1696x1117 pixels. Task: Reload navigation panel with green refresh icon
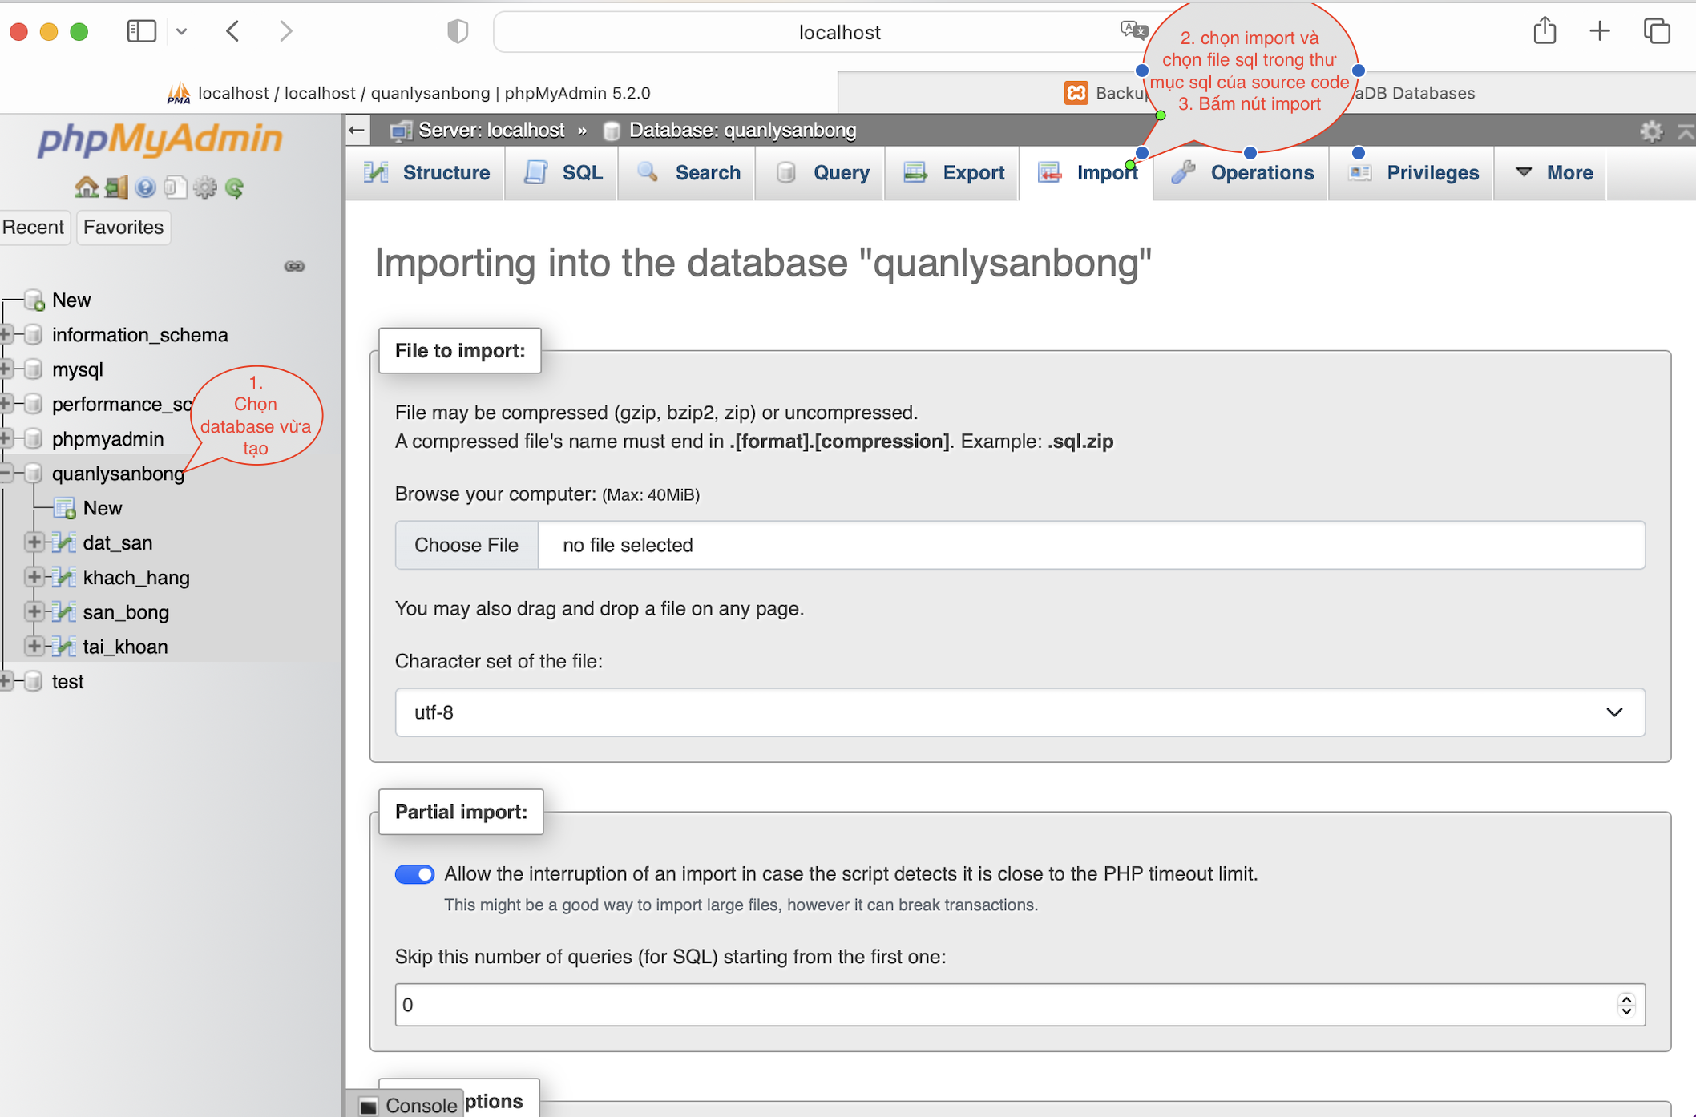tap(235, 187)
